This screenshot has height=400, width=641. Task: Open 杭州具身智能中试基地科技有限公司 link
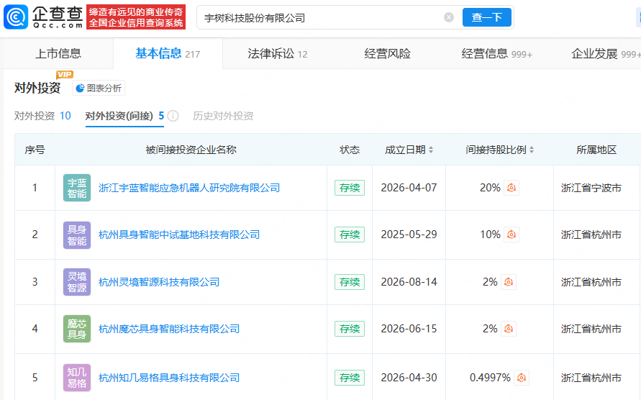point(179,235)
